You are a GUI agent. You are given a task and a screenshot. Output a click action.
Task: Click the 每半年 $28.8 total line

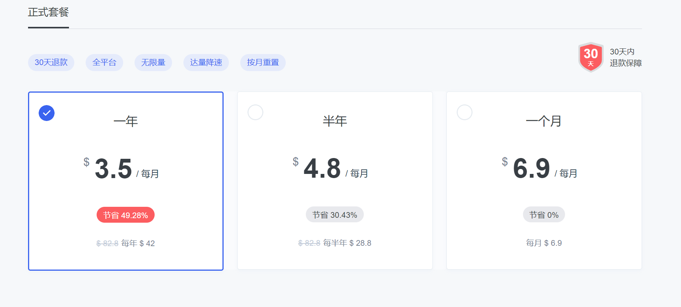point(347,243)
